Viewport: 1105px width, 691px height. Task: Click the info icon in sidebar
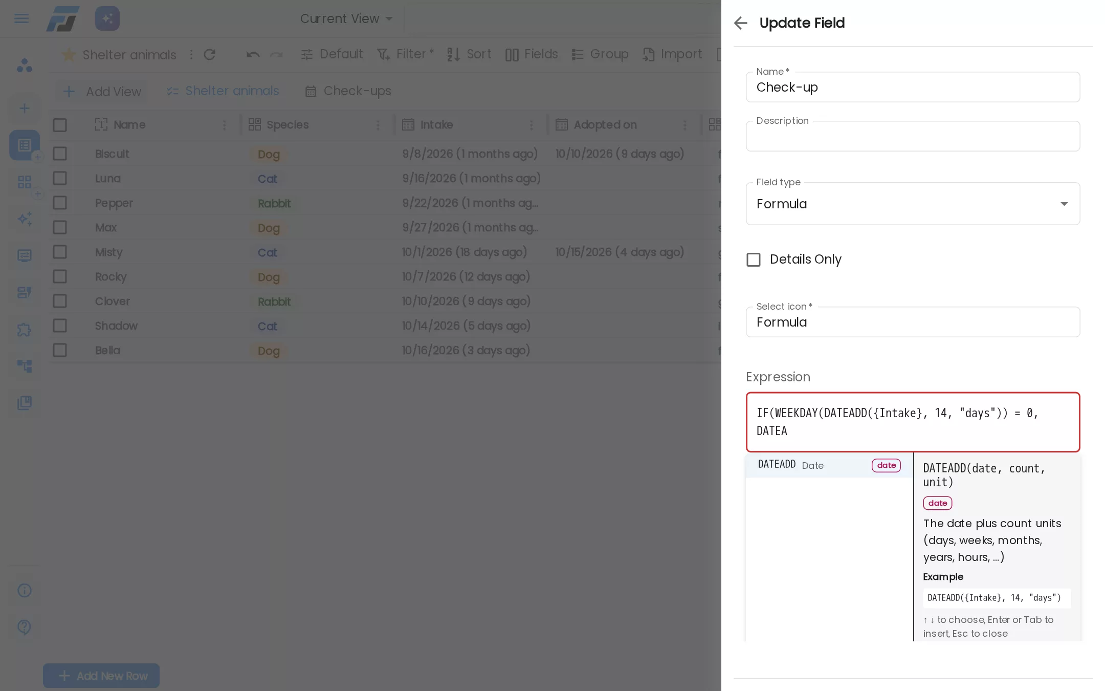click(24, 590)
